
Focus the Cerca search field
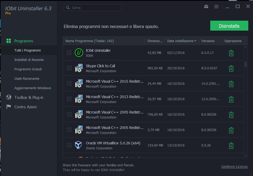pos(93,8)
